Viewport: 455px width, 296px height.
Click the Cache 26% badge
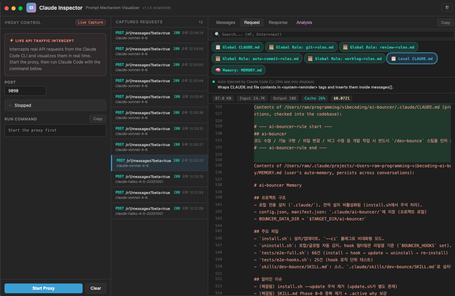point(315,98)
